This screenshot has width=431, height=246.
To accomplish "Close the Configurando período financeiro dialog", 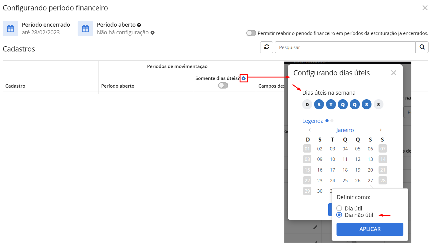I will [x=425, y=8].
